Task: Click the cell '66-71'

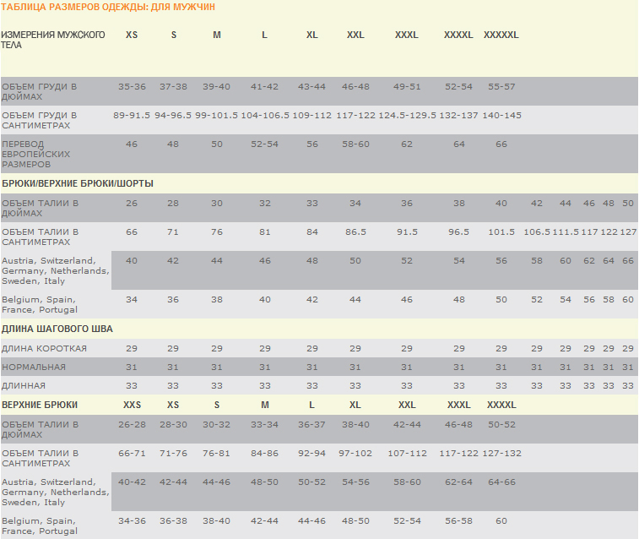Action: click(x=132, y=454)
